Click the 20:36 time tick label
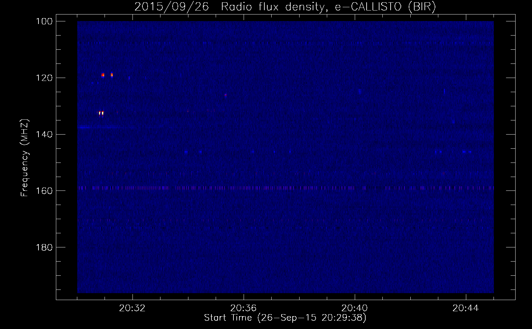This screenshot has height=329, width=532. (x=244, y=308)
